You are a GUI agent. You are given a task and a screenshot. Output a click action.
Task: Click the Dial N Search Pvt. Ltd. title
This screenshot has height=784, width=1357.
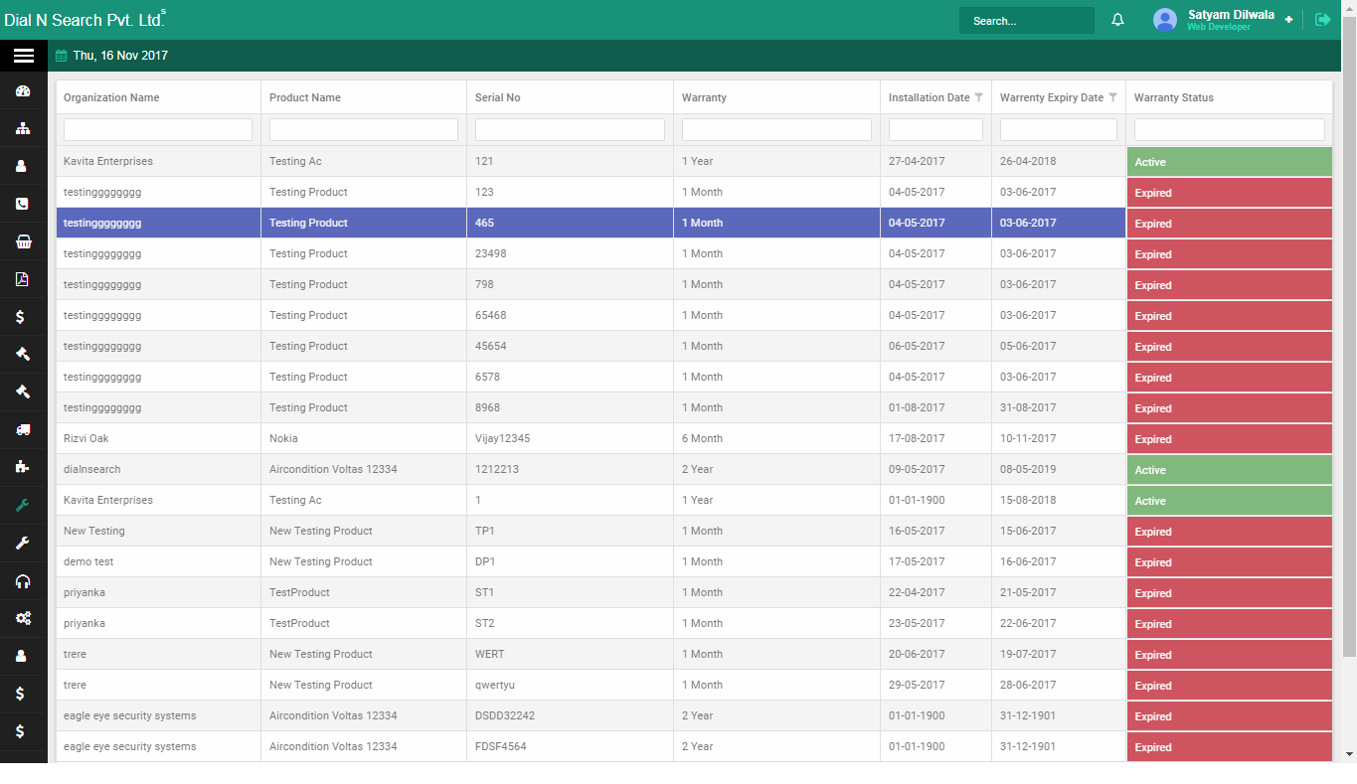pos(83,20)
